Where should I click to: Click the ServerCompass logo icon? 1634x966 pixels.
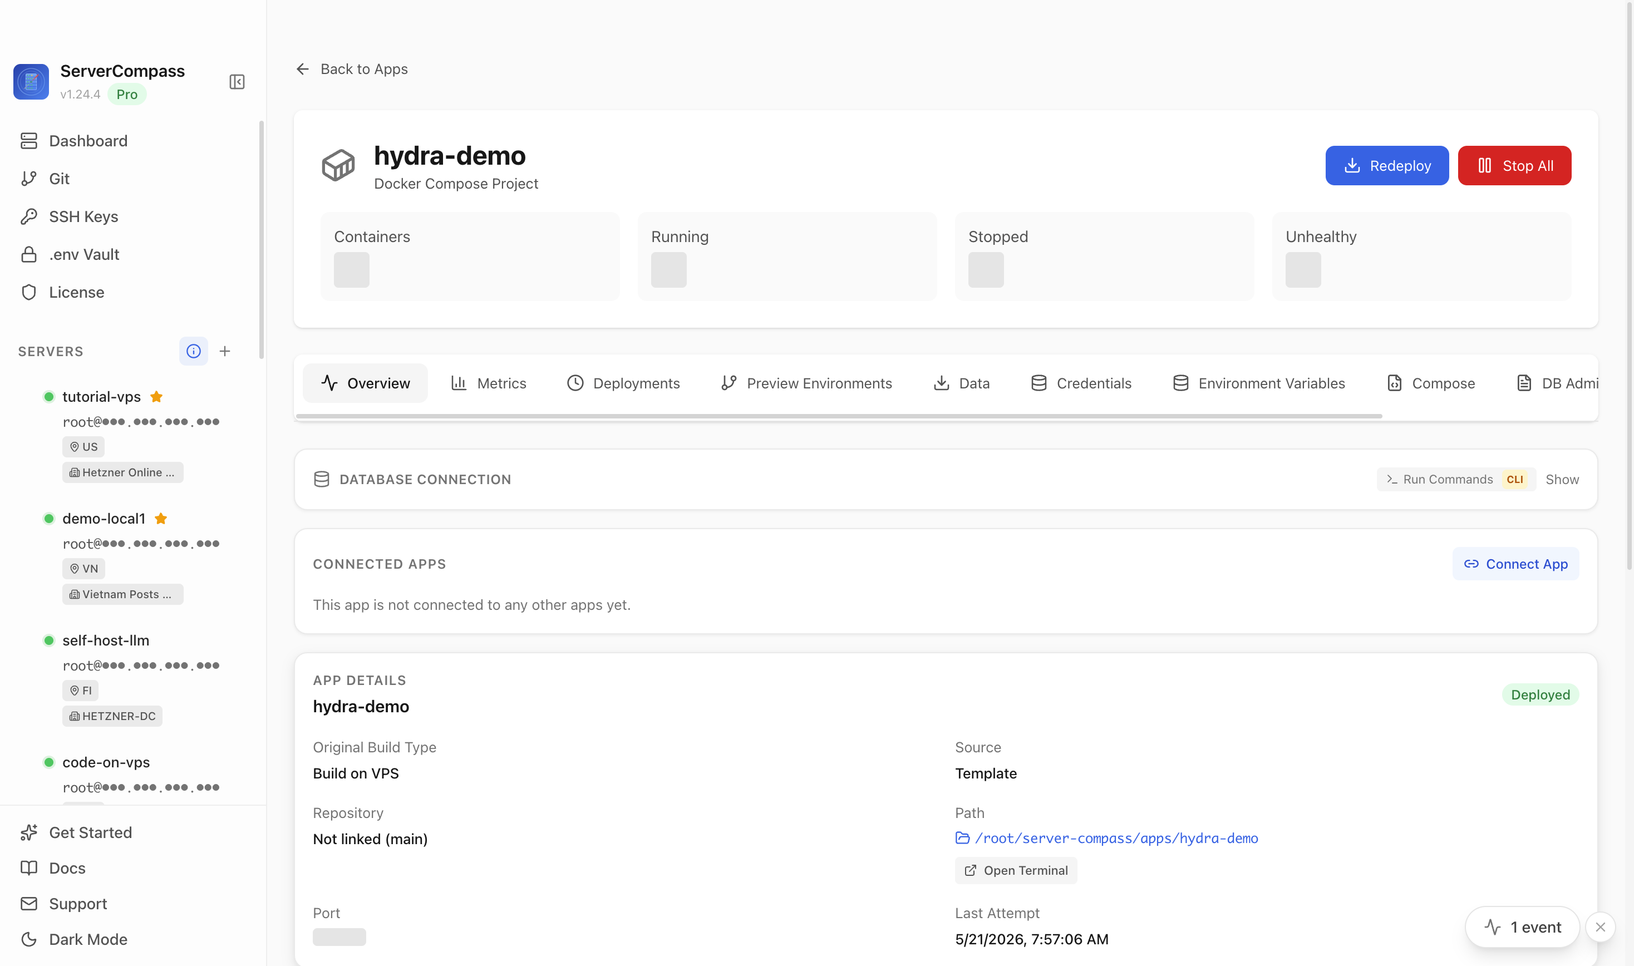[x=31, y=81]
